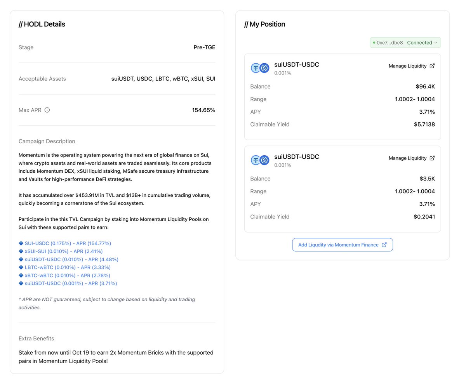466x380 pixels.
Task: Click the Max APR info icon
Action: tap(47, 110)
